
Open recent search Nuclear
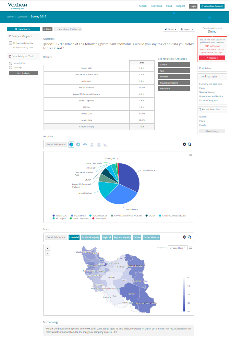[203, 117]
